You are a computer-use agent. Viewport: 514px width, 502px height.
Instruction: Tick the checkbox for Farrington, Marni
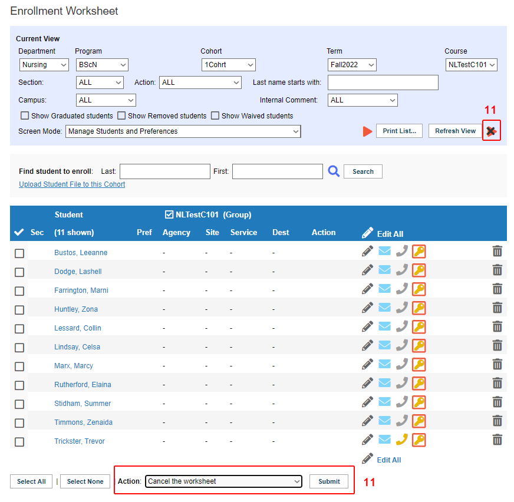[x=19, y=291]
